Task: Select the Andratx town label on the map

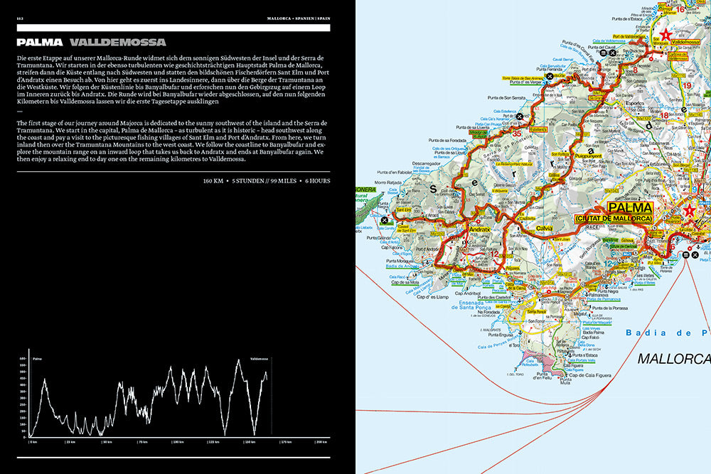Action: [479, 230]
